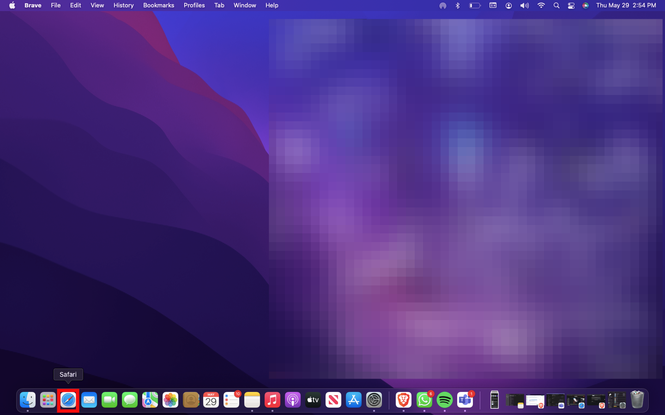Click the View menu
Image resolution: width=665 pixels, height=415 pixels.
pos(97,6)
